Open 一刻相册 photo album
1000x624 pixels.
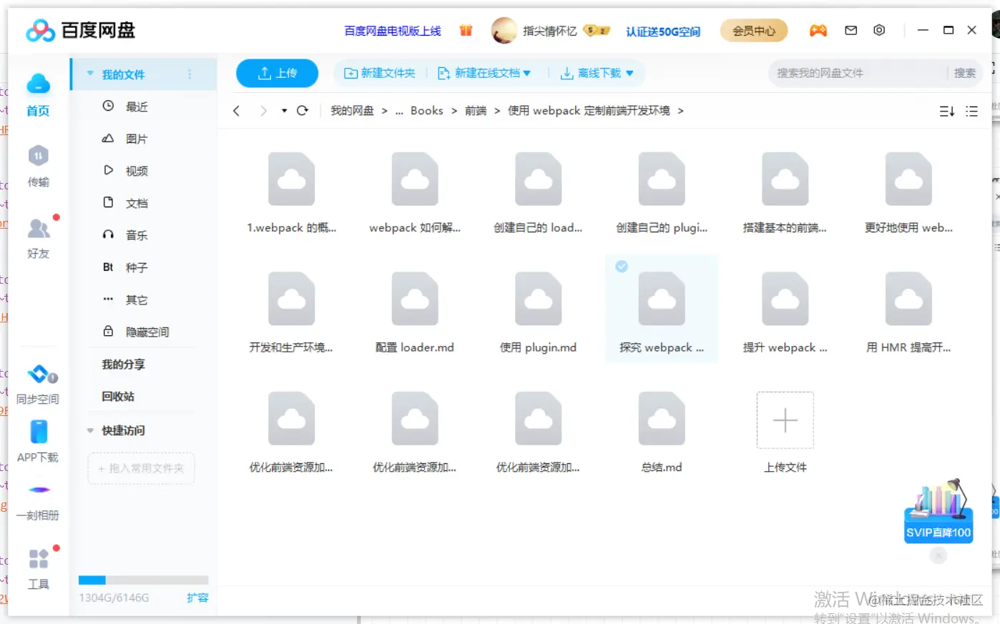click(38, 502)
